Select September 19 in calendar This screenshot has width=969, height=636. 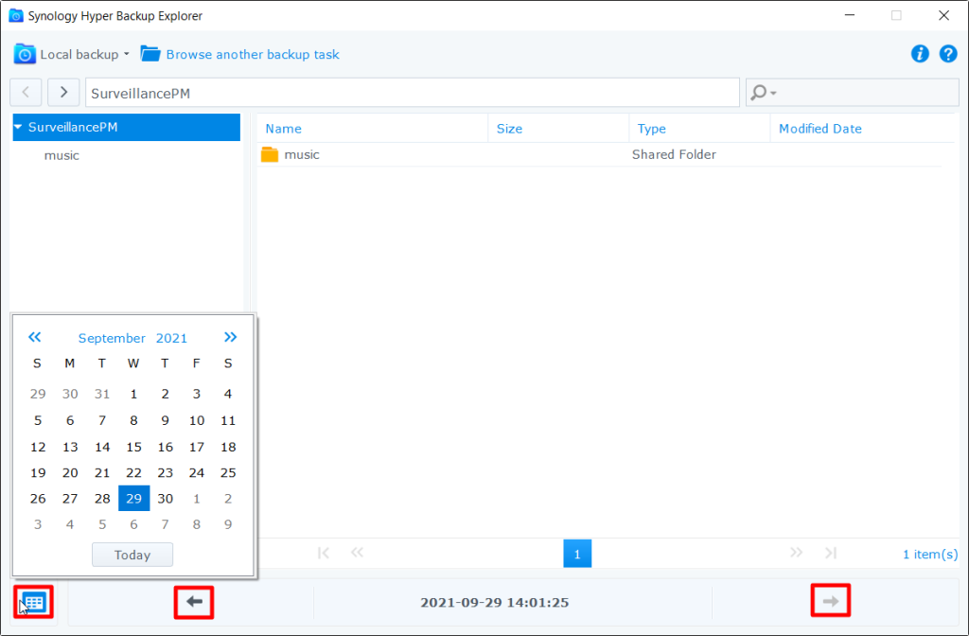point(38,473)
